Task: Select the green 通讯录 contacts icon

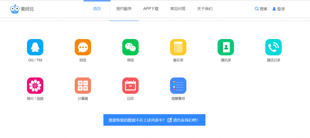Action: 226,47
